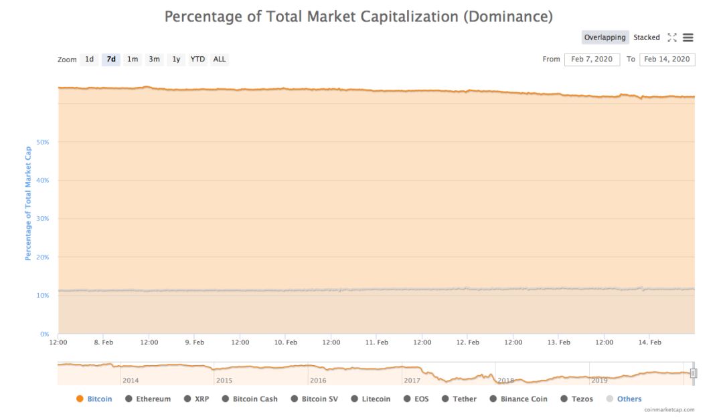Set zoom range to 1m
The width and height of the screenshot is (723, 418).
133,60
